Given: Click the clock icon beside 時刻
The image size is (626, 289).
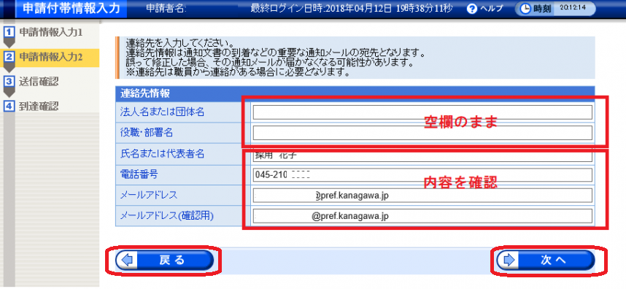Looking at the screenshot, I should tap(525, 9).
